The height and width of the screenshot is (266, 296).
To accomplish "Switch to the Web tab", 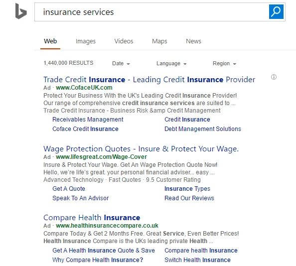I will 50,41.
